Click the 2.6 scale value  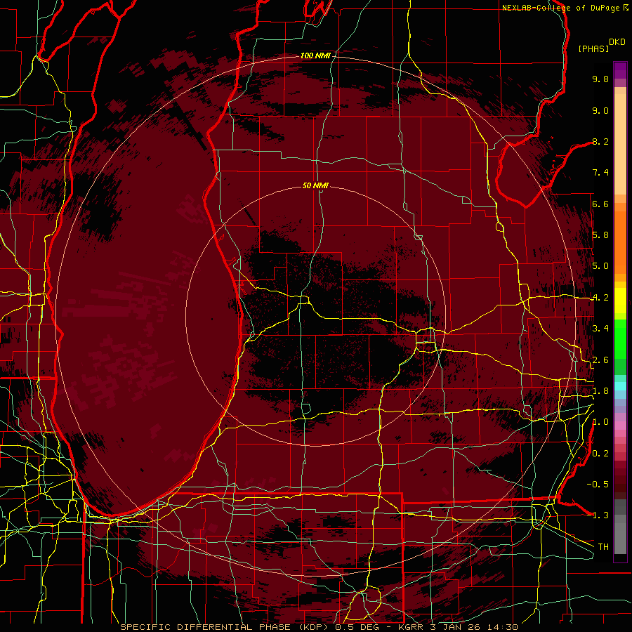click(x=600, y=360)
